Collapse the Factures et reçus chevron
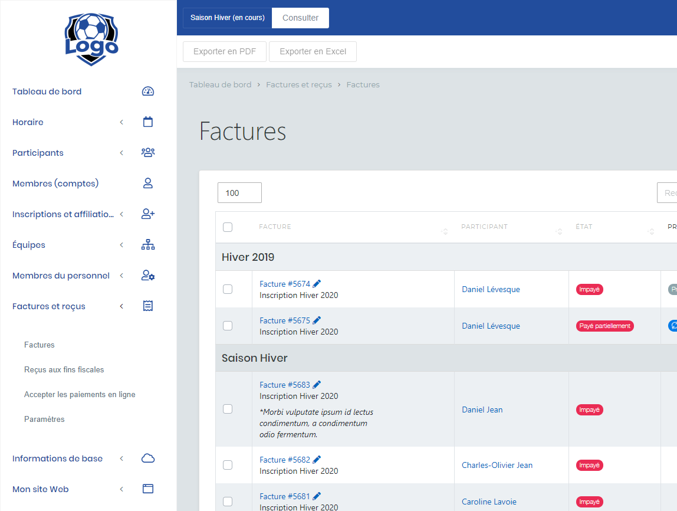This screenshot has width=677, height=511. [121, 306]
